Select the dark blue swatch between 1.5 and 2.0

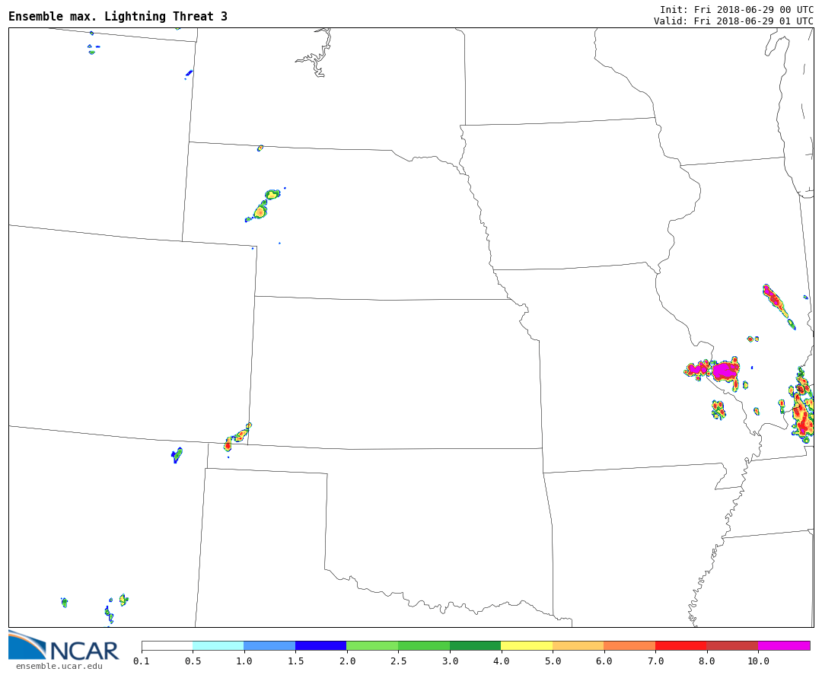[320, 645]
